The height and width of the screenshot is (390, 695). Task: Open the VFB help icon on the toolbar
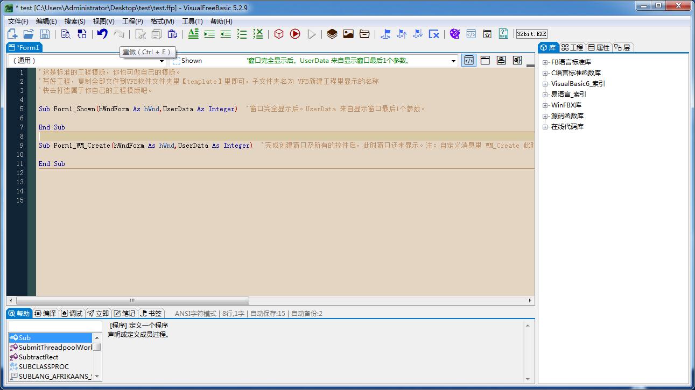coord(503,33)
